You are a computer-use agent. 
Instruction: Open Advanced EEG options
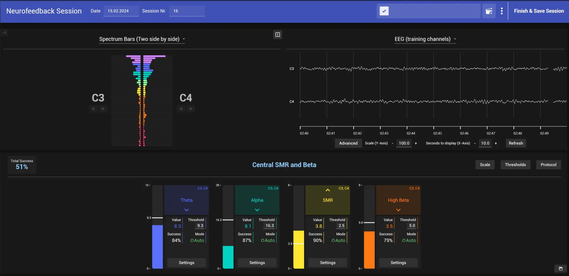[x=348, y=143]
